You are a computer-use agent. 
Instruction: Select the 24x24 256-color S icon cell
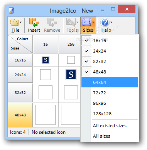[71, 75]
